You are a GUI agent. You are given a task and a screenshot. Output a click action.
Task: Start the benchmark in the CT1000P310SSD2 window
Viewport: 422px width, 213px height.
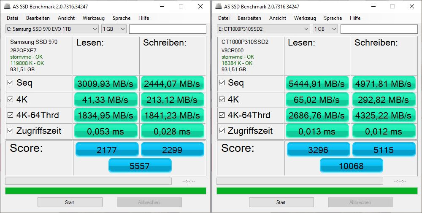[281, 202]
